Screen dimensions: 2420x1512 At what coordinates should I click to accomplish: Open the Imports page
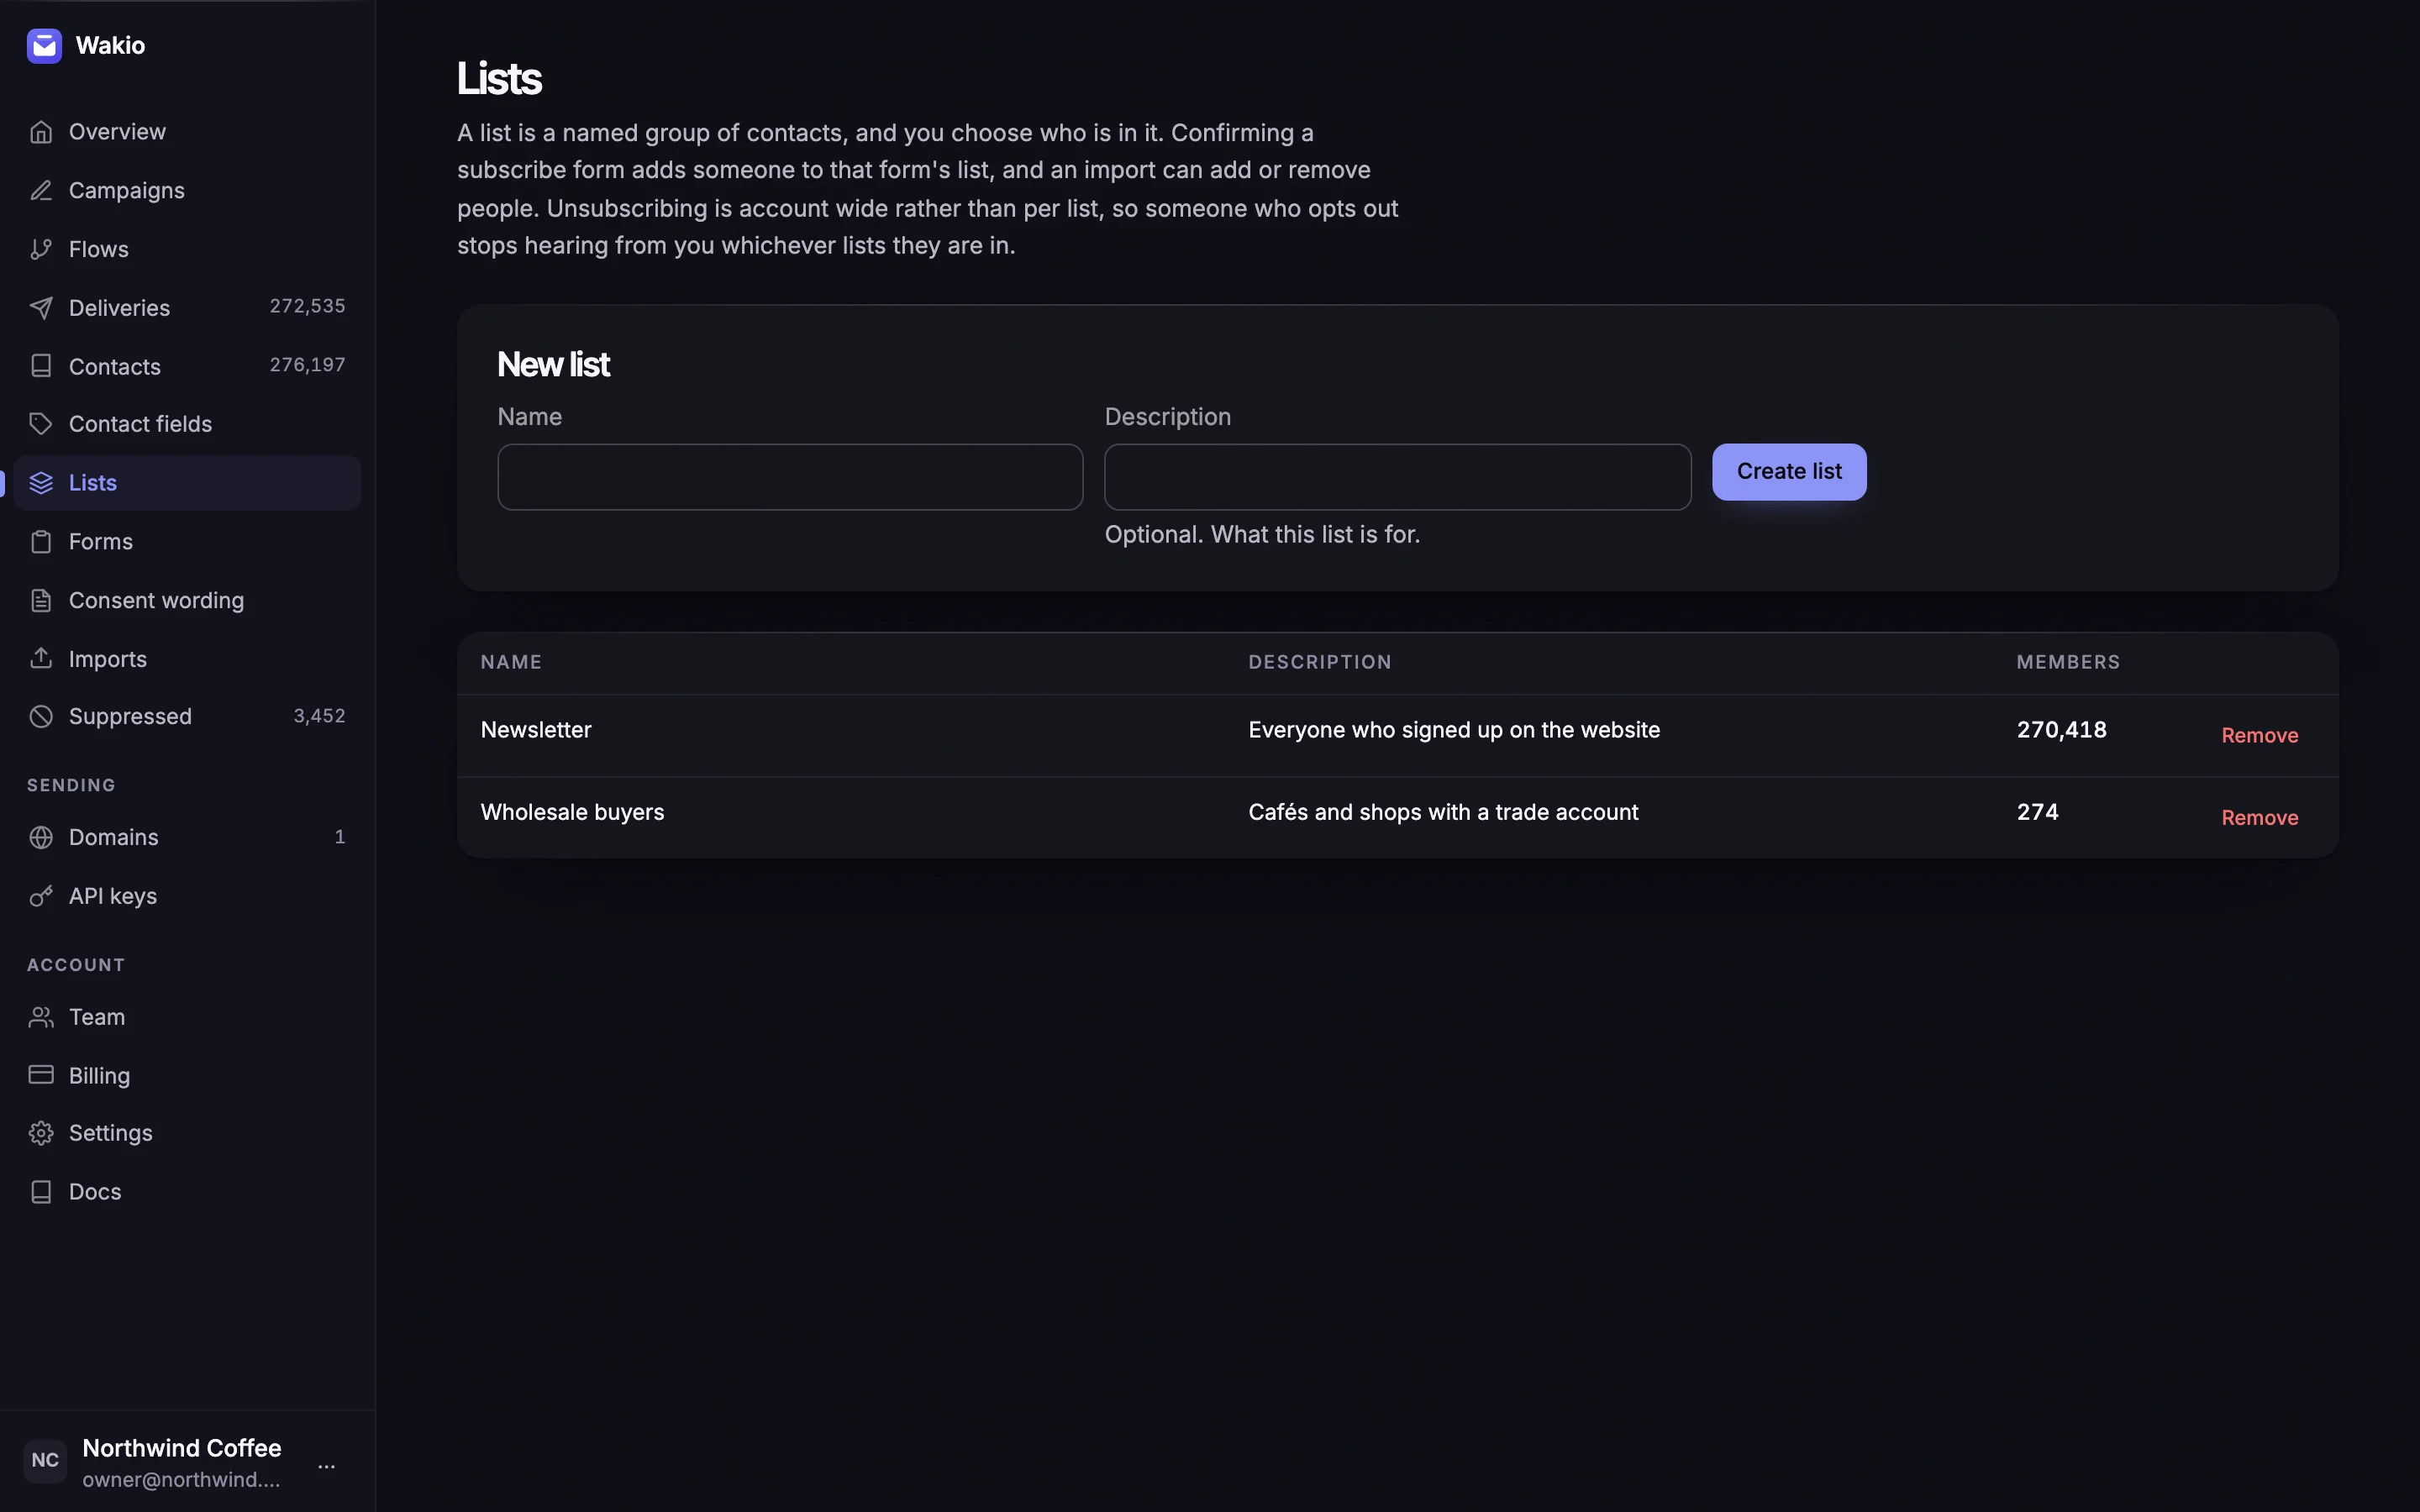pos(187,658)
